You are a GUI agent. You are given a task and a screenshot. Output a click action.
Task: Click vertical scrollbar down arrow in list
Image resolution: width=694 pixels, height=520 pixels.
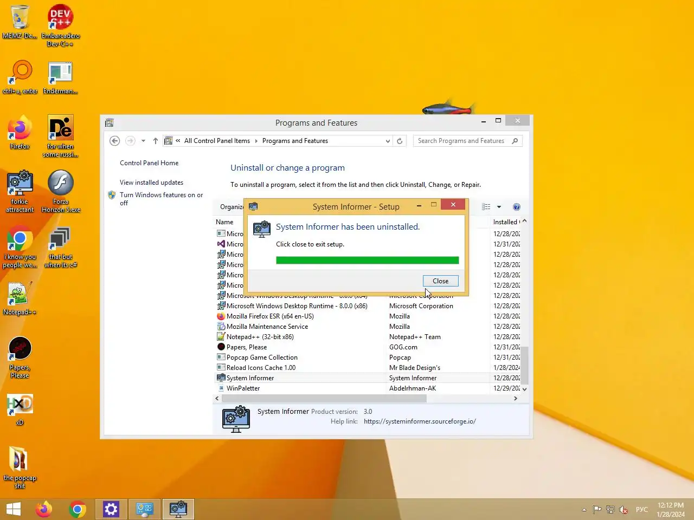[524, 389]
